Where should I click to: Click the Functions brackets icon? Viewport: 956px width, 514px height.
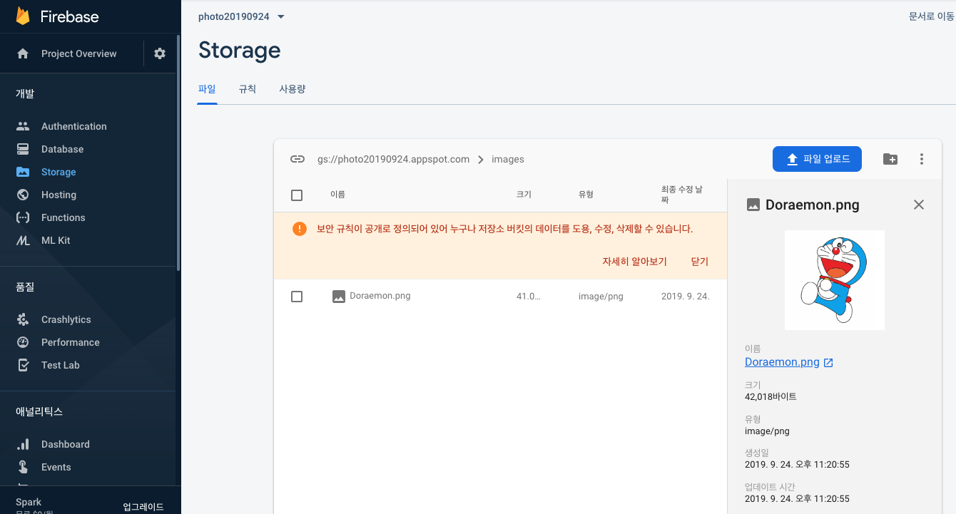tap(23, 217)
